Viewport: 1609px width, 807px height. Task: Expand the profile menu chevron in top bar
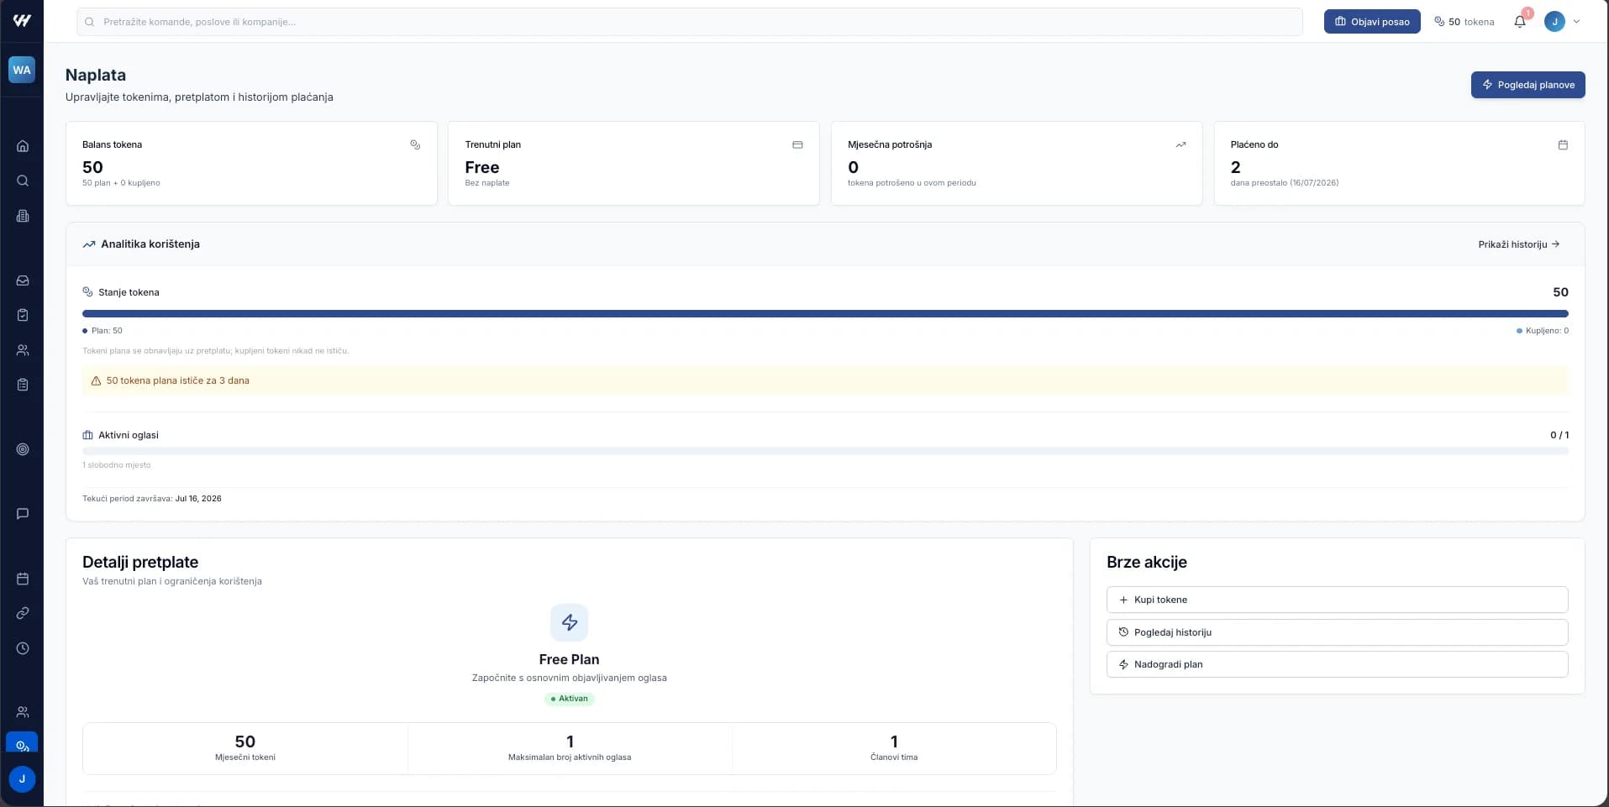(x=1576, y=22)
